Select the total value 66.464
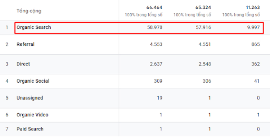Image resolution: width=270 pixels, height=138 pixels. pos(154,8)
